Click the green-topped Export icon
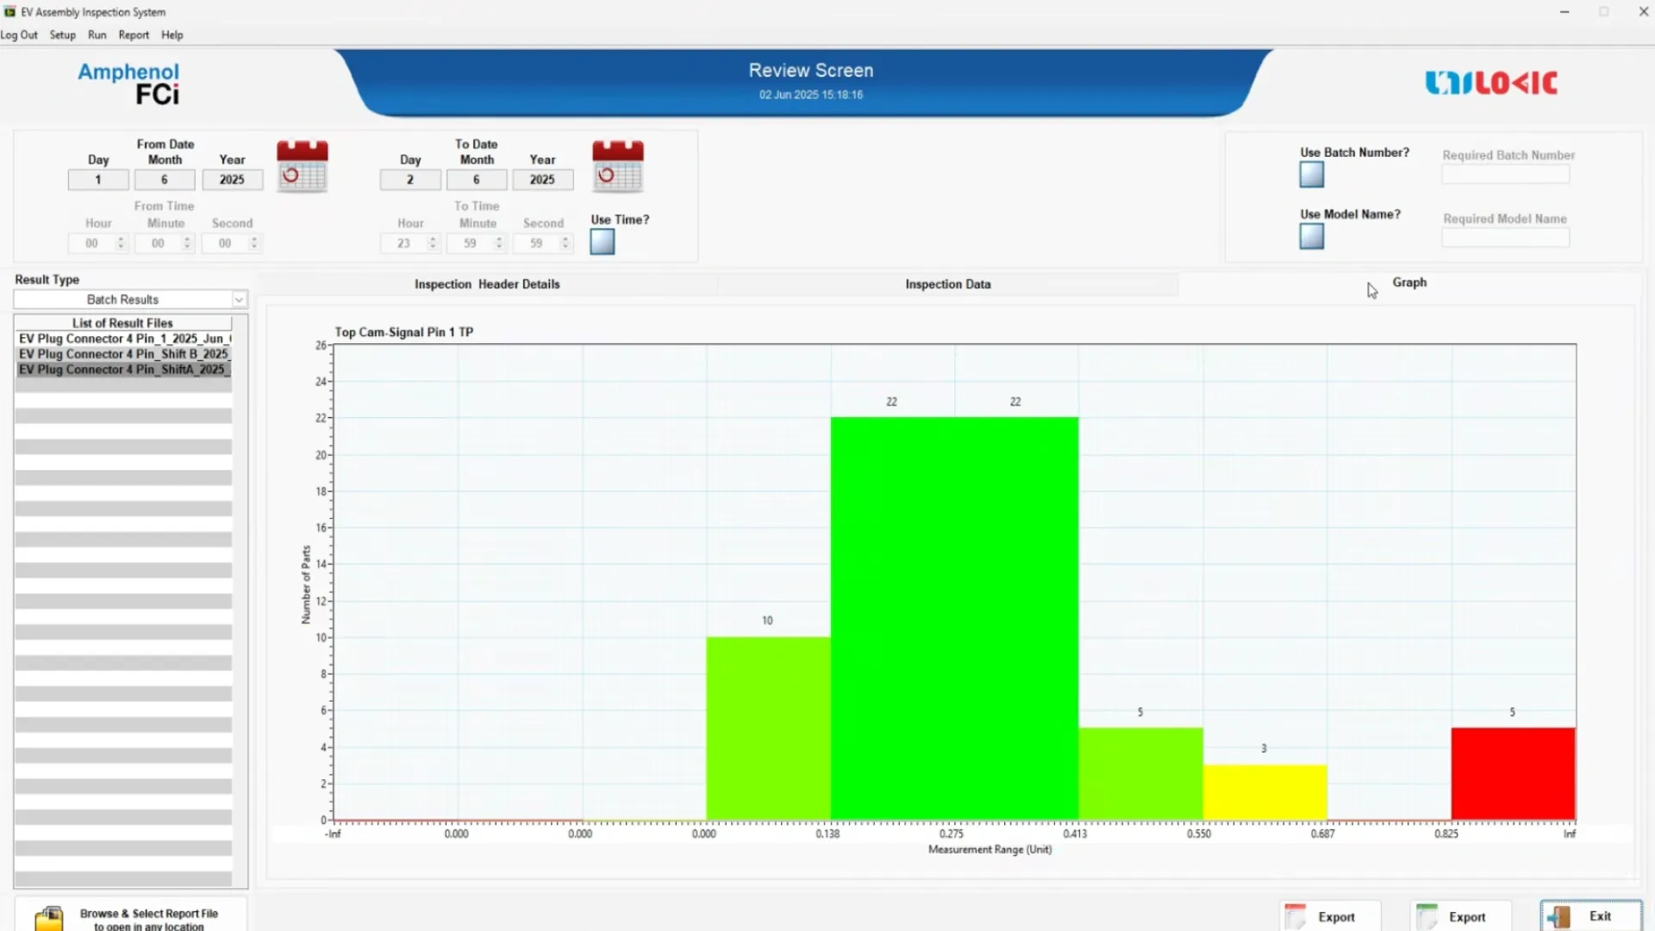This screenshot has height=931, width=1655. [1427, 916]
